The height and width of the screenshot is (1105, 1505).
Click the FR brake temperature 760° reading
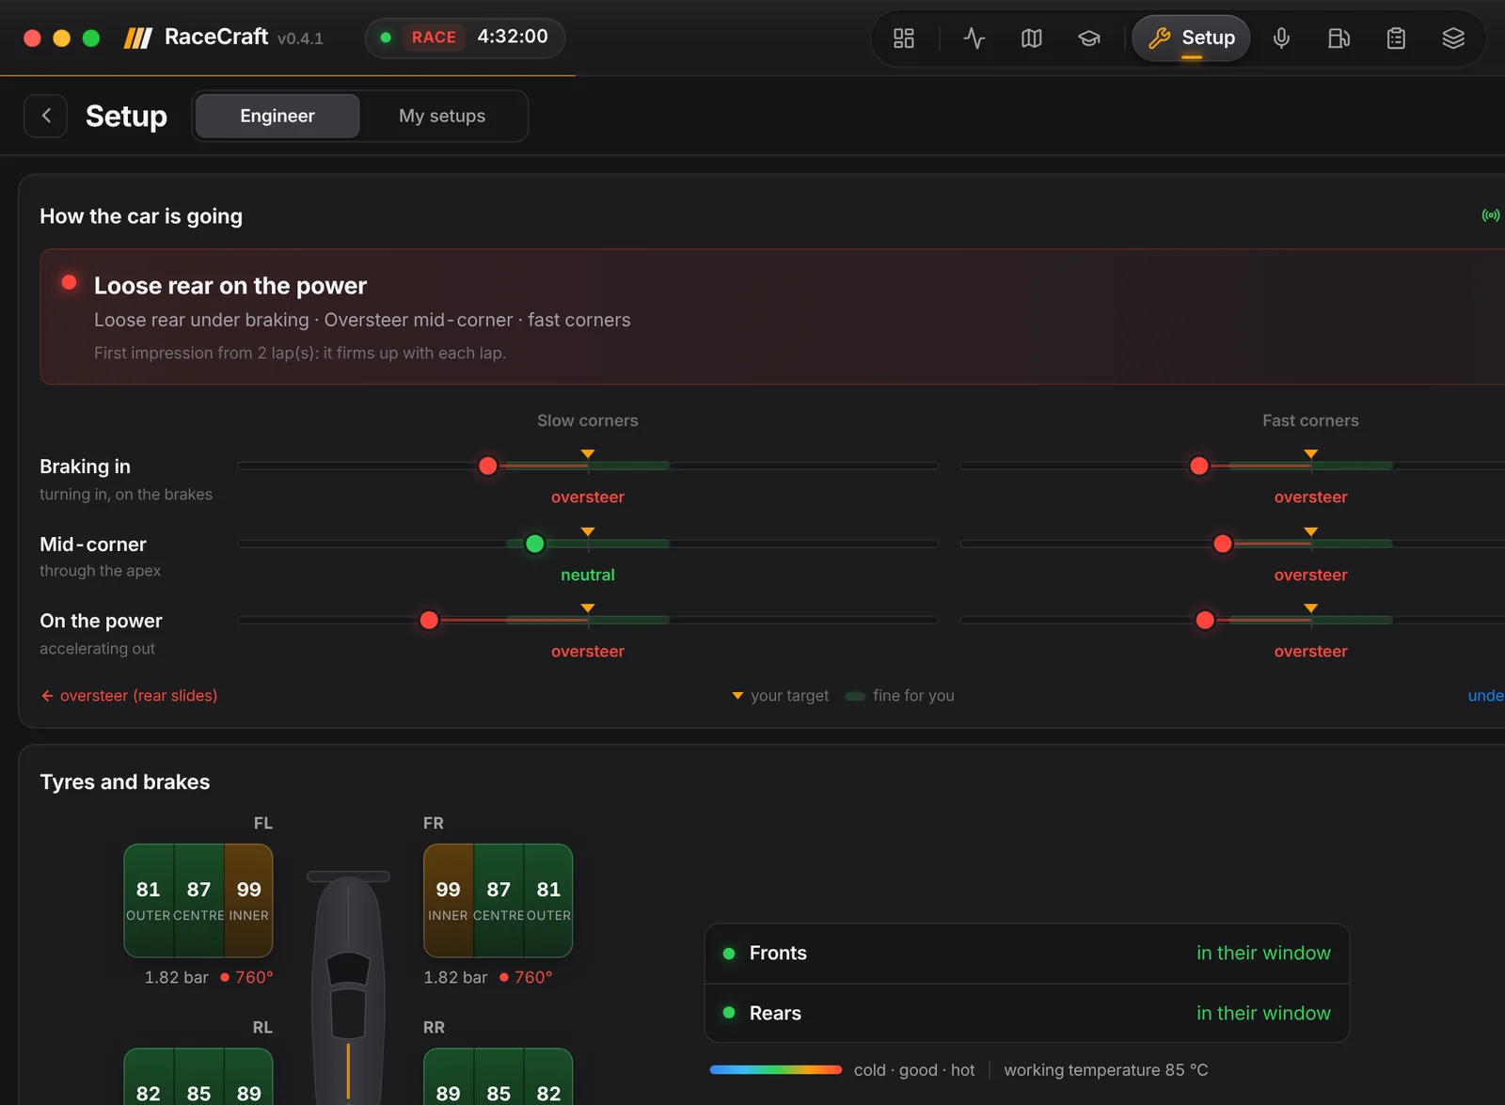527,977
